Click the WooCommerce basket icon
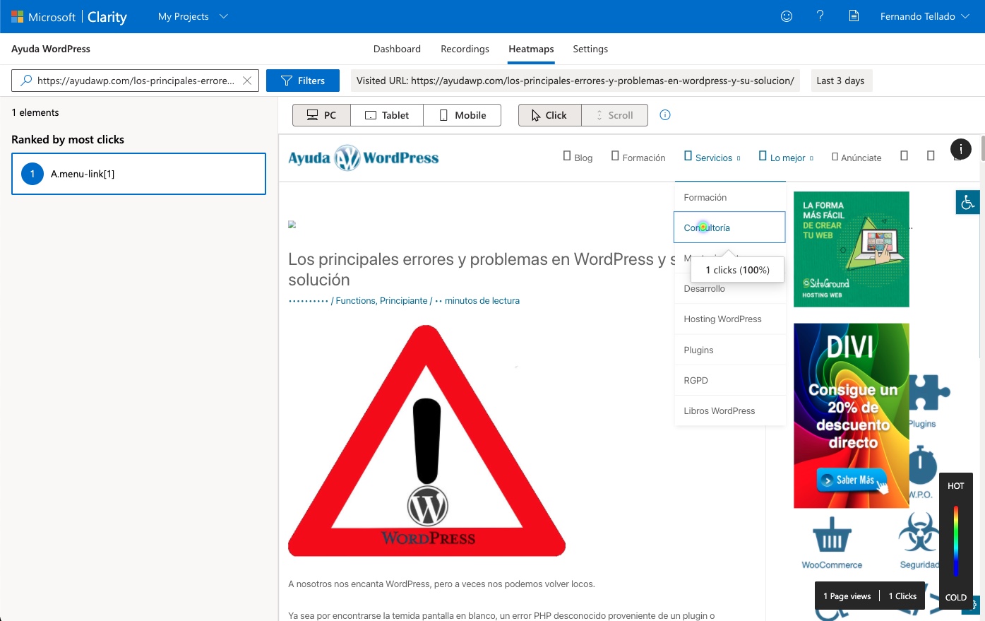 [x=832, y=535]
